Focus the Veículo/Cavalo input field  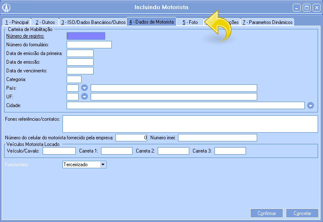coord(59,151)
